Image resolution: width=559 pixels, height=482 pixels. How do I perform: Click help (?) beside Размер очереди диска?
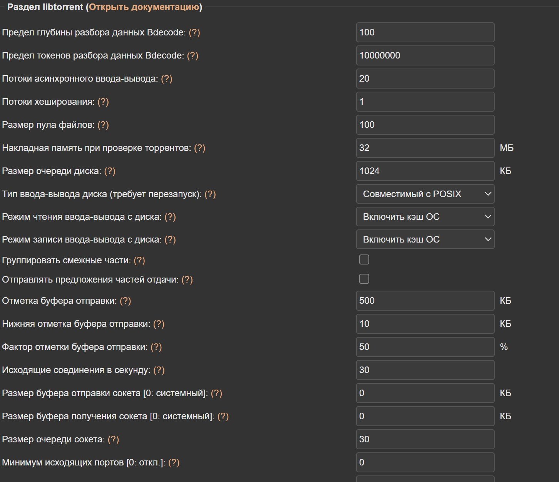tap(110, 171)
